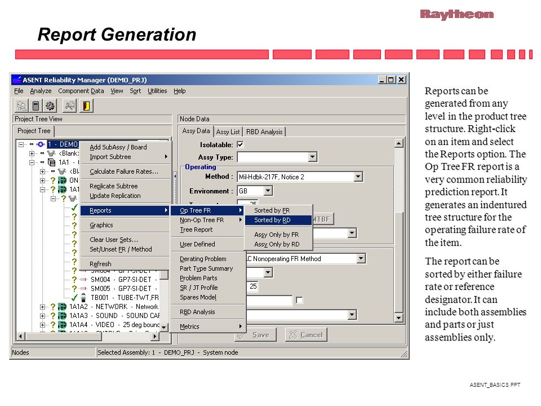Click the green board icon beside 1A1A3
541x406 pixels.
62,316
